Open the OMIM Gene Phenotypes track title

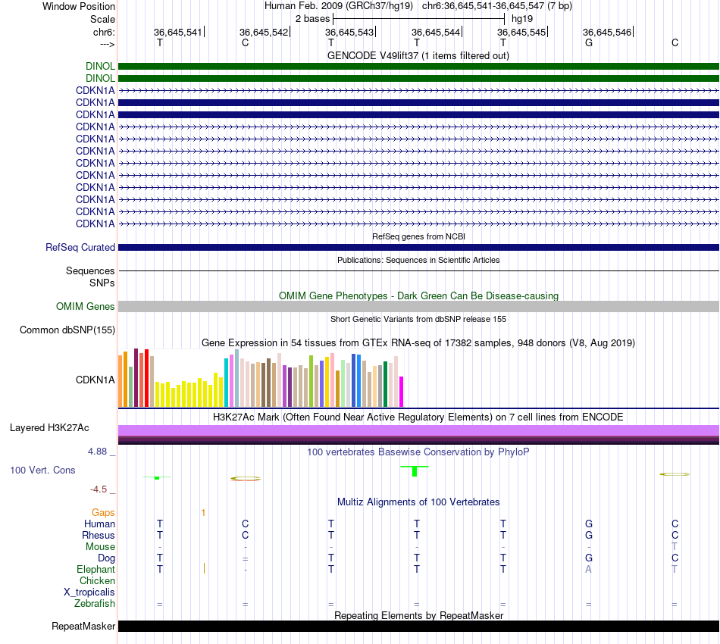[418, 295]
